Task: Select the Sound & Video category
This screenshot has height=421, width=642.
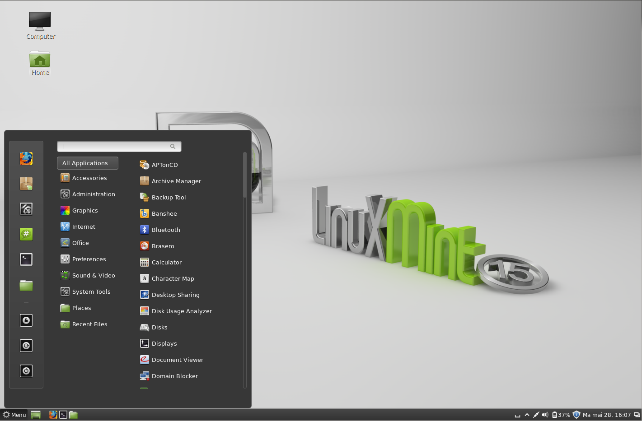Action: click(x=88, y=275)
